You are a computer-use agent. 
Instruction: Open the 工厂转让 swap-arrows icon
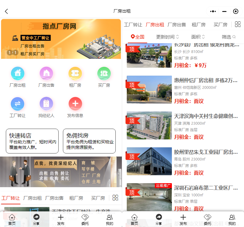click(x=17, y=104)
